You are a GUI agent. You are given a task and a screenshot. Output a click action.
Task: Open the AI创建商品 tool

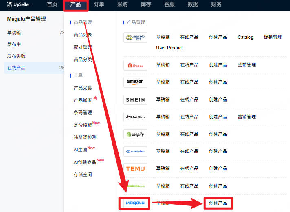[85, 162]
